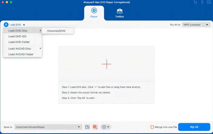Switch to the Toolbox tab
This screenshot has width=213, height=134.
tap(120, 13)
